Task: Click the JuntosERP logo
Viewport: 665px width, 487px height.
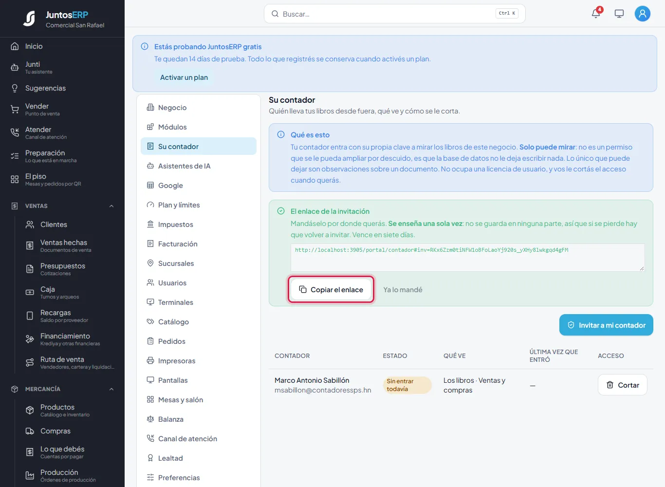Action: (29, 19)
